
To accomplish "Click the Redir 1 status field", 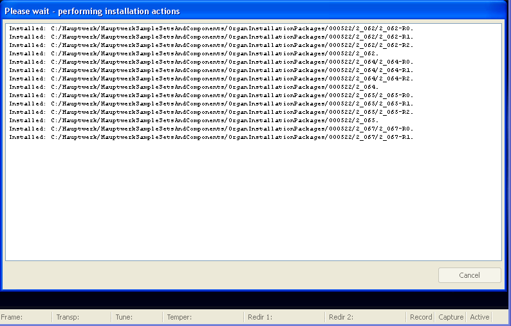I will pos(284,317).
